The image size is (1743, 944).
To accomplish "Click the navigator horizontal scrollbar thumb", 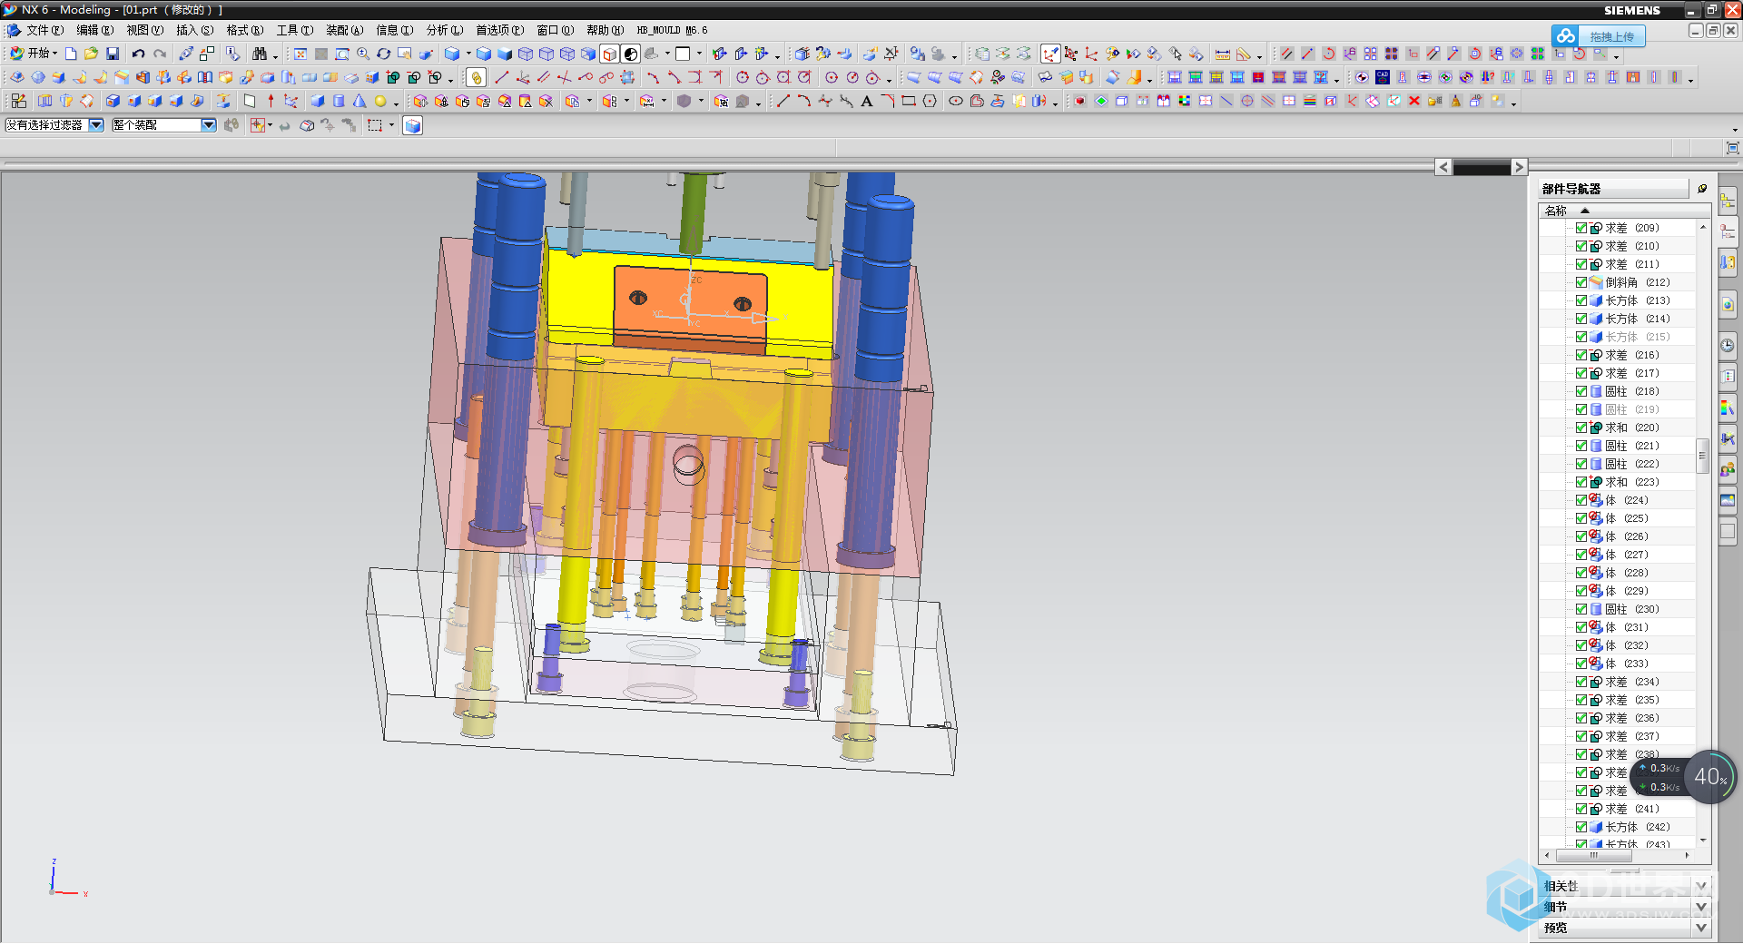I will 1592,855.
